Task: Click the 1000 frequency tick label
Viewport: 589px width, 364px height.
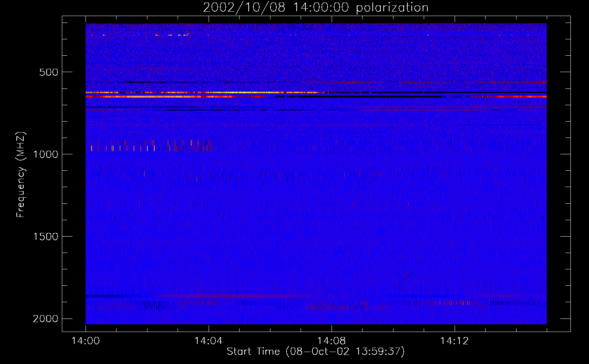Action: tap(46, 154)
